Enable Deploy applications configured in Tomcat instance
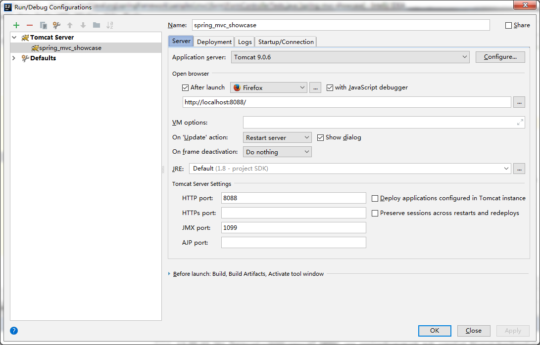The image size is (540, 345). click(x=375, y=199)
